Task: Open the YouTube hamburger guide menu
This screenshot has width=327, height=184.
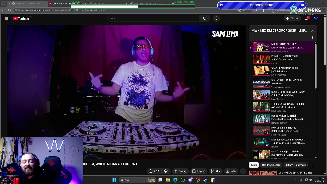Action: coord(7,18)
